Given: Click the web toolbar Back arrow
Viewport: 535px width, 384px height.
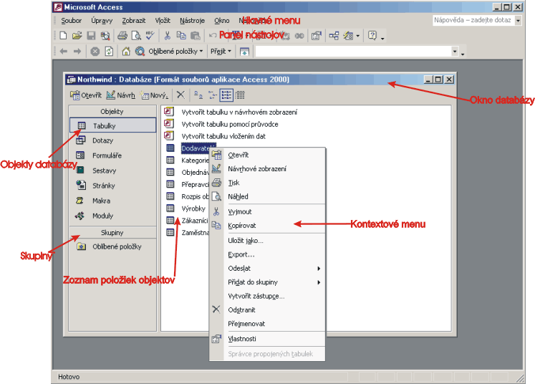Looking at the screenshot, I should [x=64, y=52].
